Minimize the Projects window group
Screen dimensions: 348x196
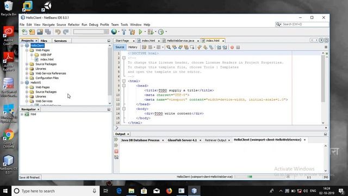[109, 41]
